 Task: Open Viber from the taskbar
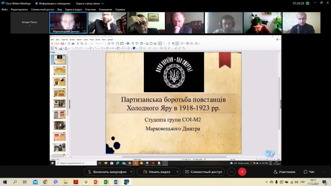[55, 182]
